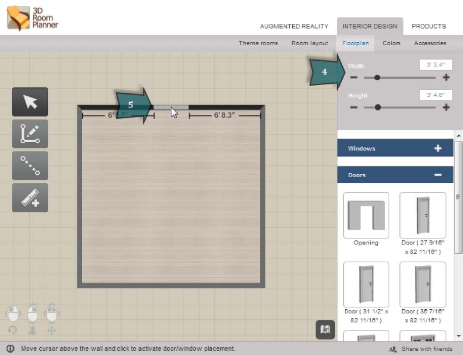
Task: Open the Interior Design tab
Action: tap(370, 26)
